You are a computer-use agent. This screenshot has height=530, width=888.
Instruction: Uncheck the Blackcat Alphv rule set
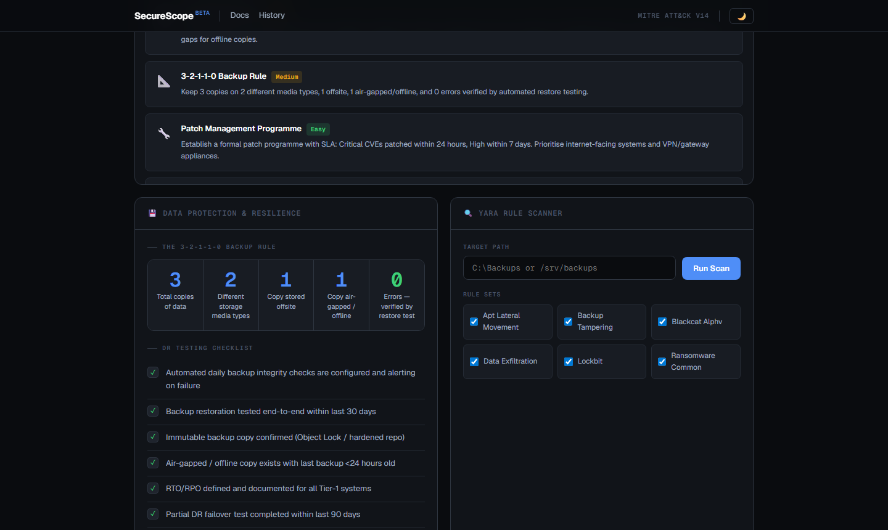[x=662, y=322]
